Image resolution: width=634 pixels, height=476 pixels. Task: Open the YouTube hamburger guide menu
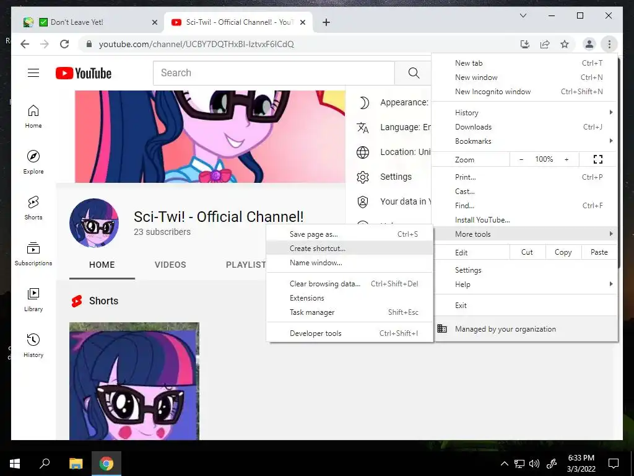[33, 73]
